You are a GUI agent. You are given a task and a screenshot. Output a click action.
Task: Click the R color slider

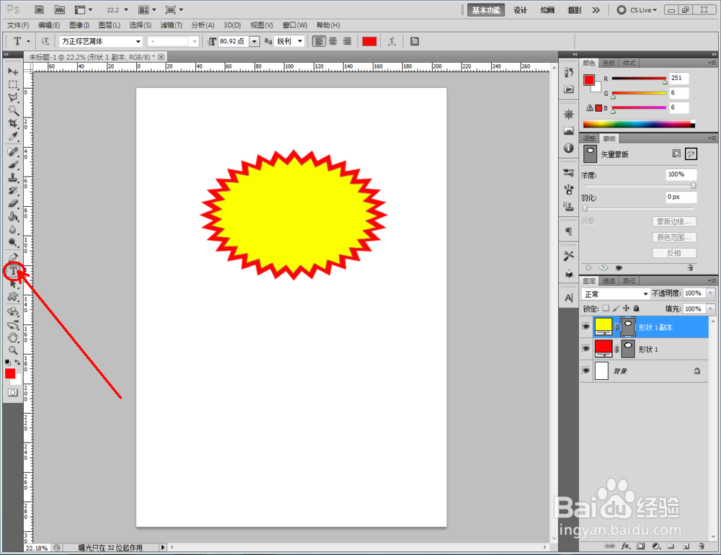tap(639, 79)
